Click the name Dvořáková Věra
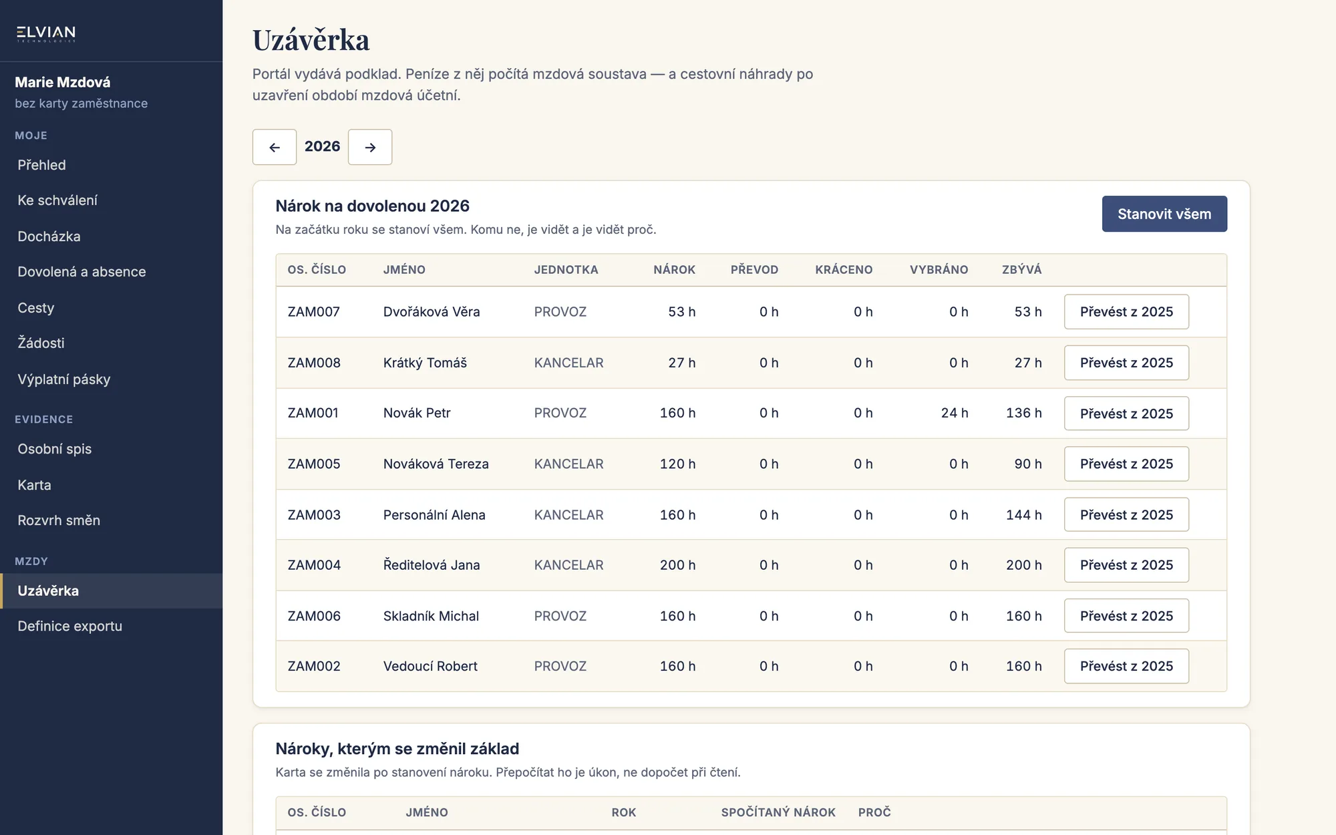Viewport: 1336px width, 835px height. 432,312
